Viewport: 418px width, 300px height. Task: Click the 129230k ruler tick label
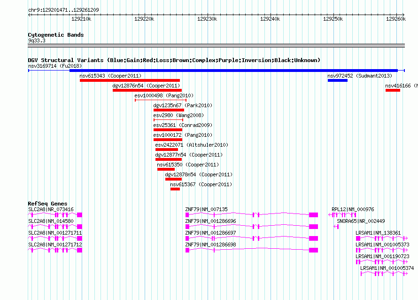pos(207,19)
